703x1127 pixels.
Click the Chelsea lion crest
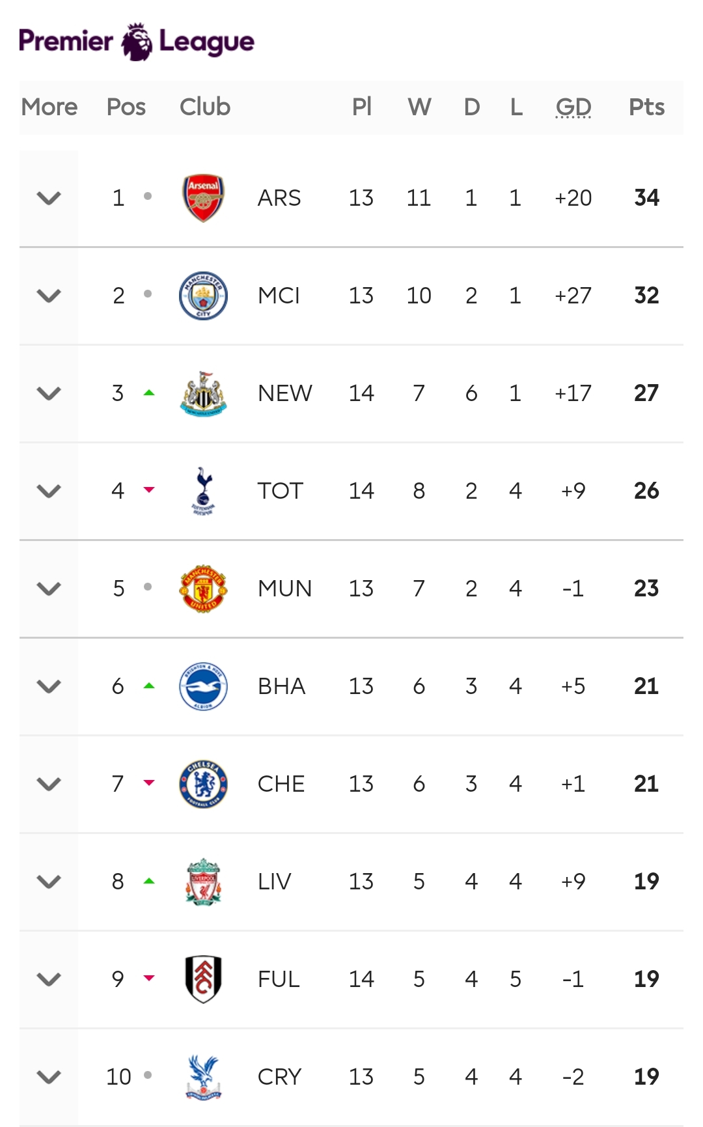[203, 784]
